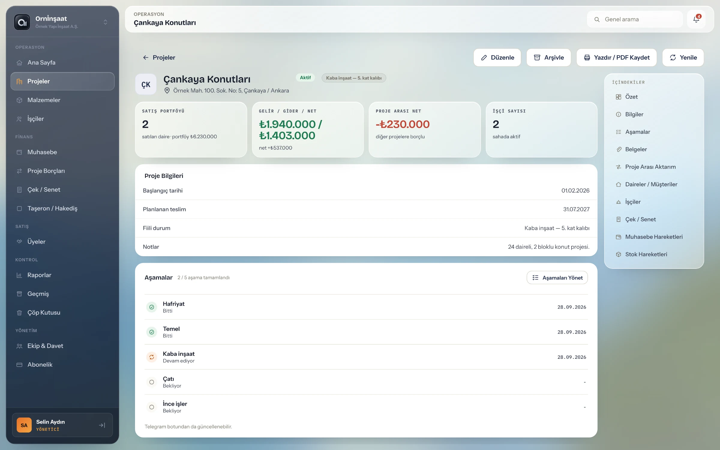
Task: Click the SA user avatar
Action: coord(24,425)
